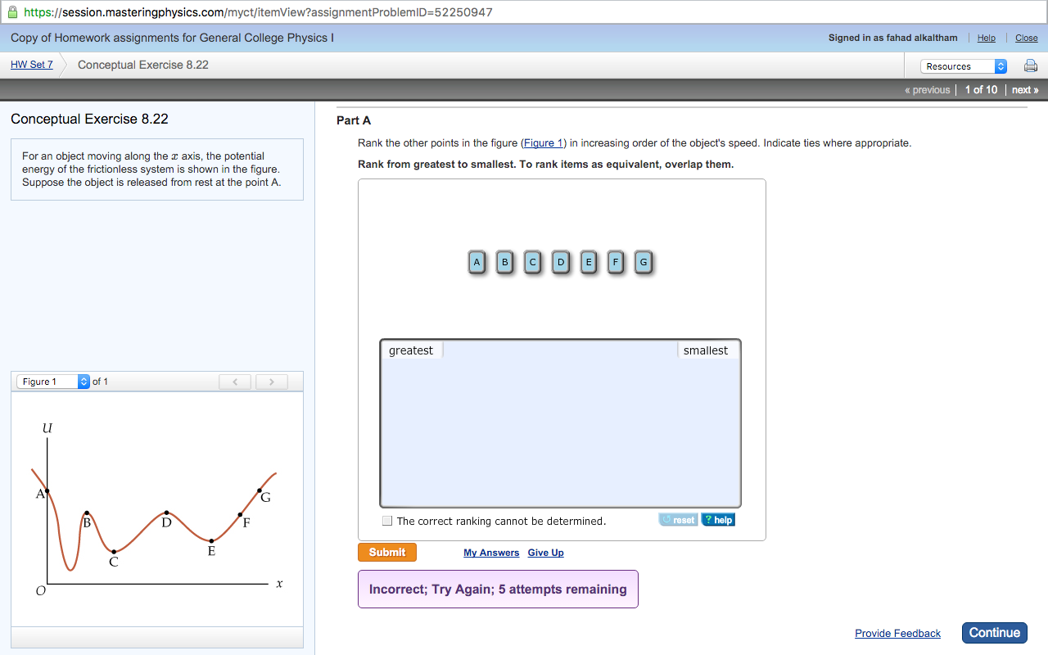Select ranking tile E

coord(588,262)
